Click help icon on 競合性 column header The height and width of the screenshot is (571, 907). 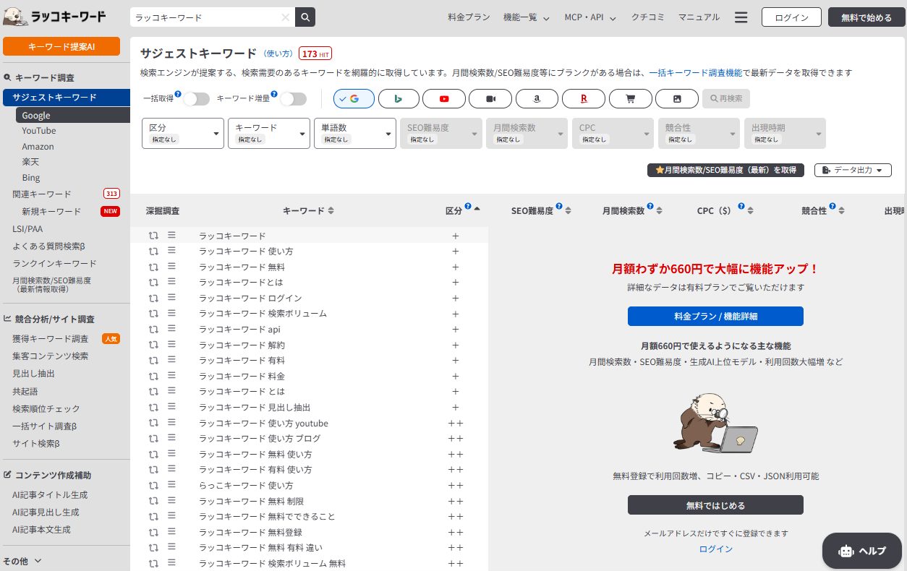[x=833, y=207]
